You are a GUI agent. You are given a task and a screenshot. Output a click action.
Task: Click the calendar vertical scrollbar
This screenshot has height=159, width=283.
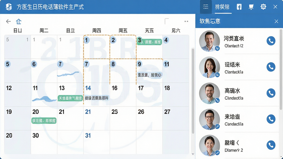[x=193, y=91]
